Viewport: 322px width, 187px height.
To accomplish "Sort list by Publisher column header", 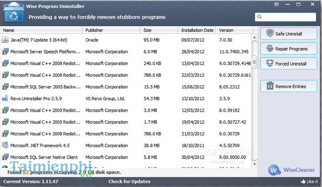I will [x=111, y=30].
